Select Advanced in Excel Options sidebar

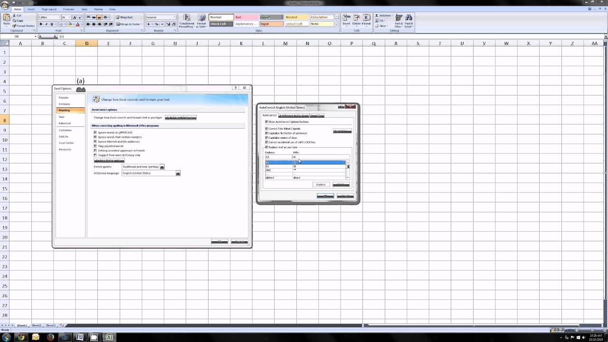(x=65, y=123)
